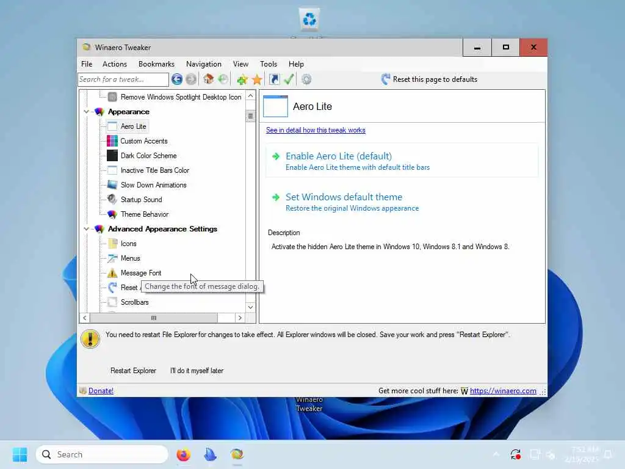Image resolution: width=625 pixels, height=469 pixels.
Task: Open the Recycle Bin desktop icon
Action: 309,19
